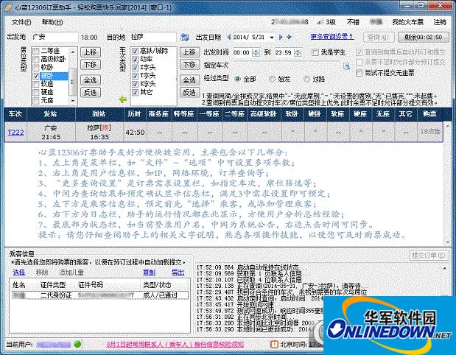Image resolution: width=456 pixels, height=355 pixels.
Task: Uncheck the 硬卧 seat checkbox
Action: [36, 76]
